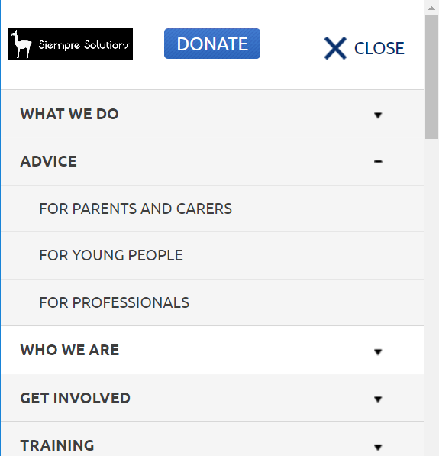
Task: Select the WHO WE ARE item
Action: point(69,350)
